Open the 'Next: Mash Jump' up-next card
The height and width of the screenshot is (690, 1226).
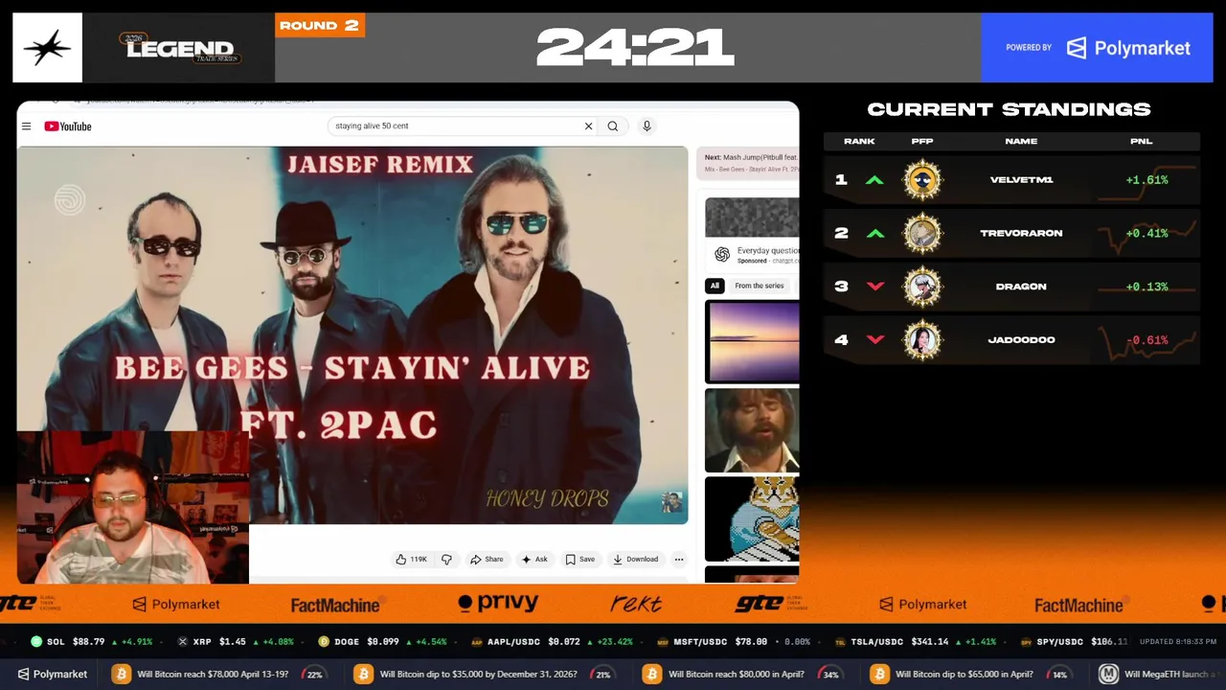click(x=749, y=163)
